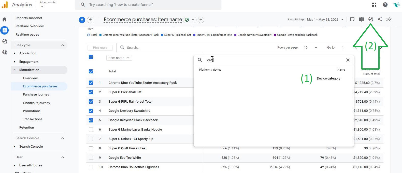The width and height of the screenshot is (402, 173).
Task: Click the All Users 'A' segment chip
Action: pos(82,20)
